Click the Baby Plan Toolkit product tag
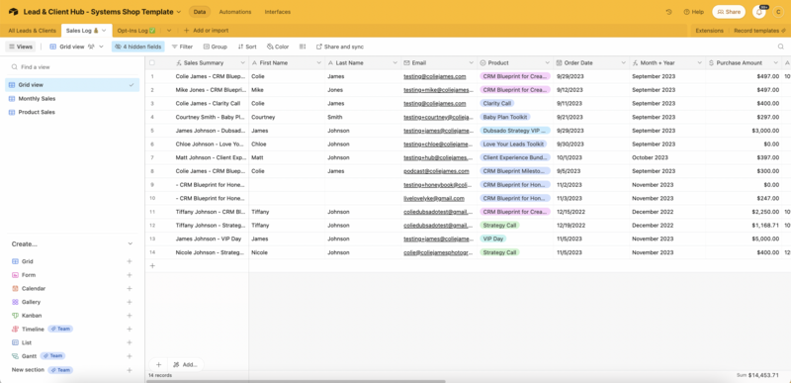 coord(505,117)
